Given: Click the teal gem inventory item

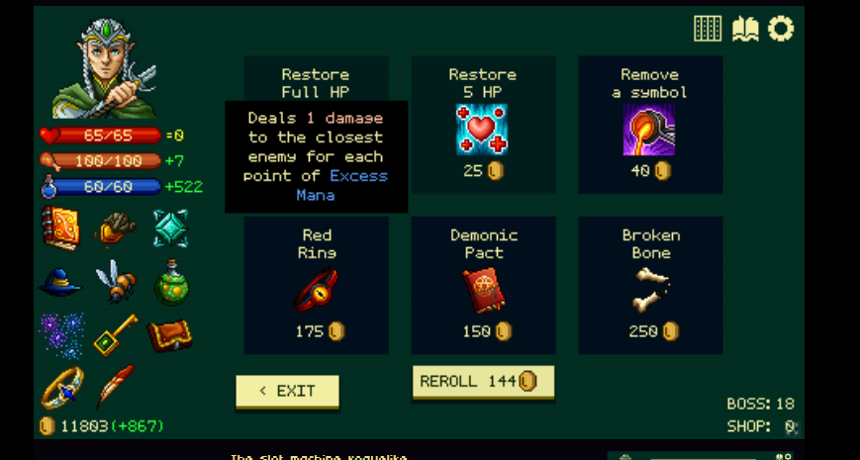Looking at the screenshot, I should 171,229.
